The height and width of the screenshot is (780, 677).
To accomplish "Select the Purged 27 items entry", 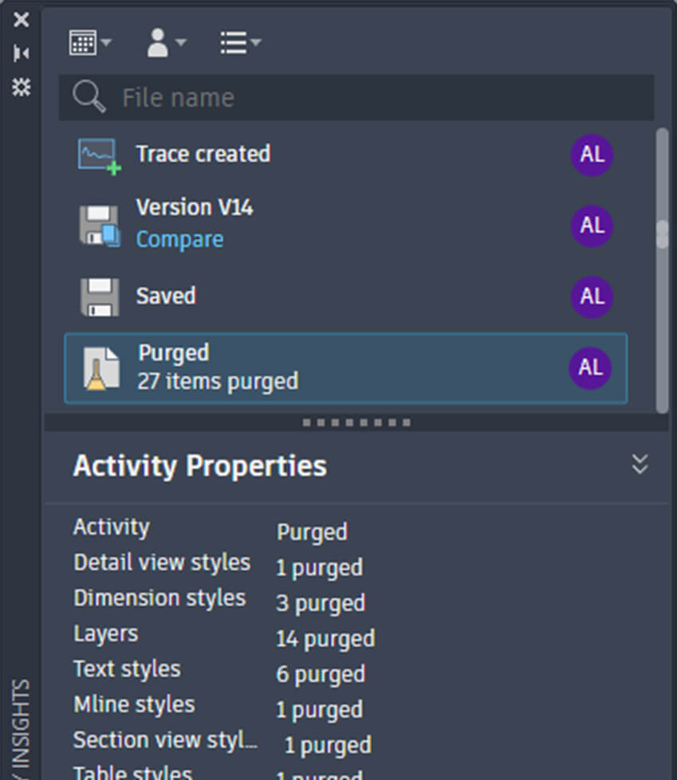I will click(x=319, y=368).
